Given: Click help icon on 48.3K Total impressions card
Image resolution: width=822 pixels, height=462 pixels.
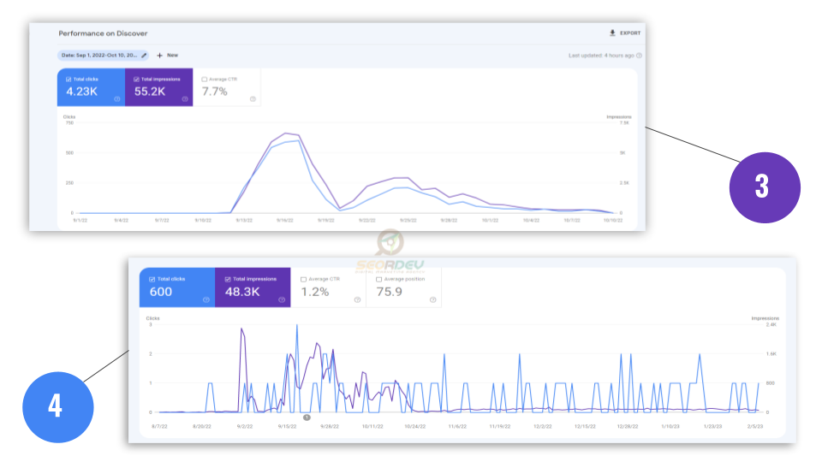Looking at the screenshot, I should 281,299.
